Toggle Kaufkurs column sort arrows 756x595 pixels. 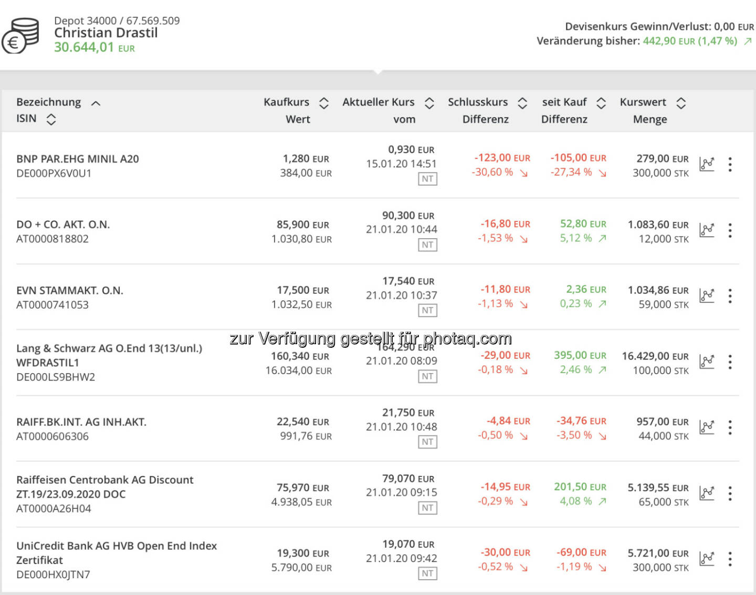pos(324,103)
